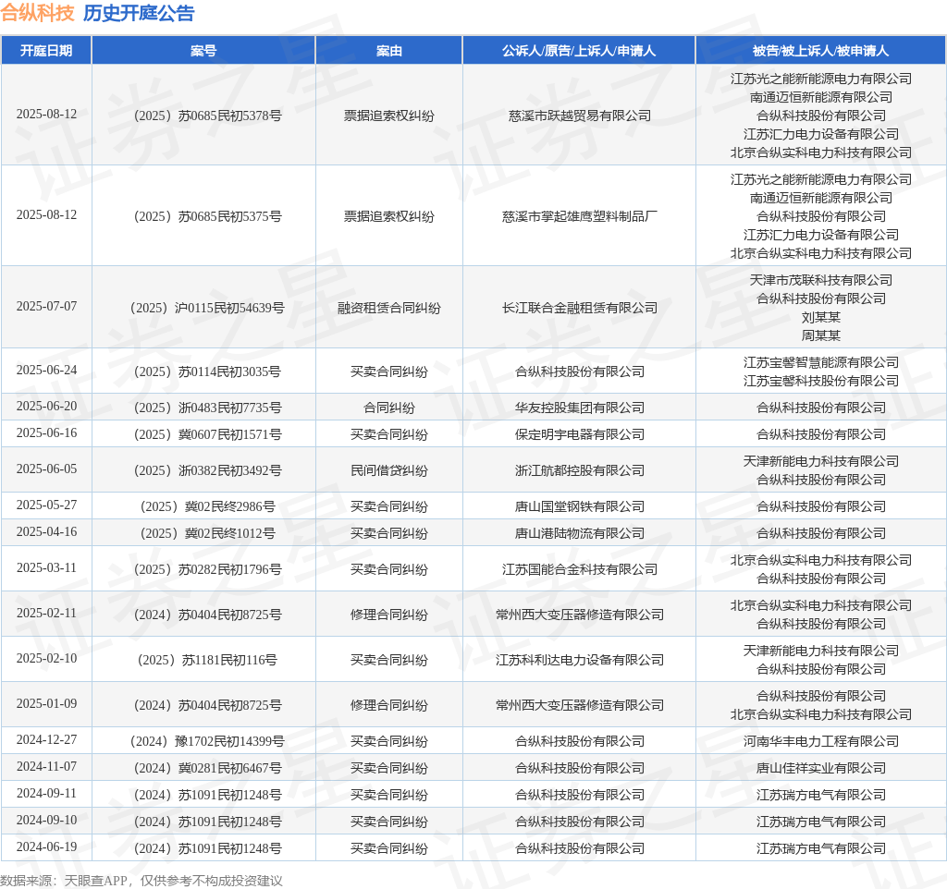Image resolution: width=947 pixels, height=889 pixels.
Task: Click plaintiff 慈溪市掌起雄鹰塑料制品厂
Action: click(580, 216)
